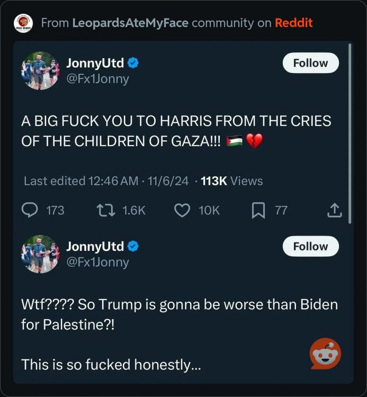Click JonnyUtd profile picture on first tweet
The width and height of the screenshot is (367, 397).
point(40,70)
